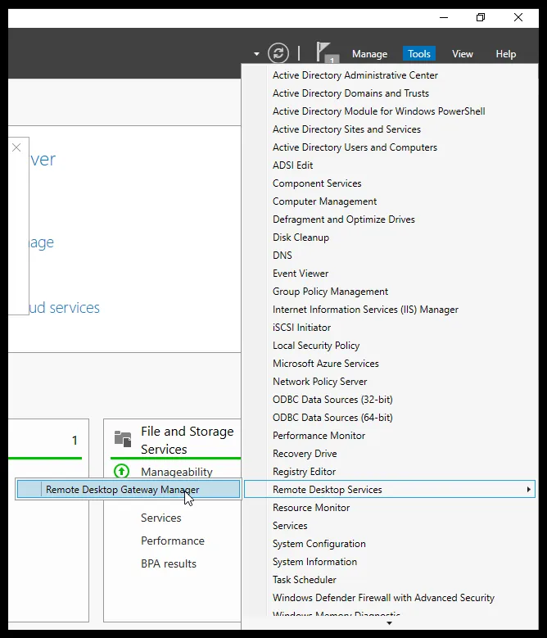
Task: Open the File and Storage Services tile title
Action: coord(187,440)
